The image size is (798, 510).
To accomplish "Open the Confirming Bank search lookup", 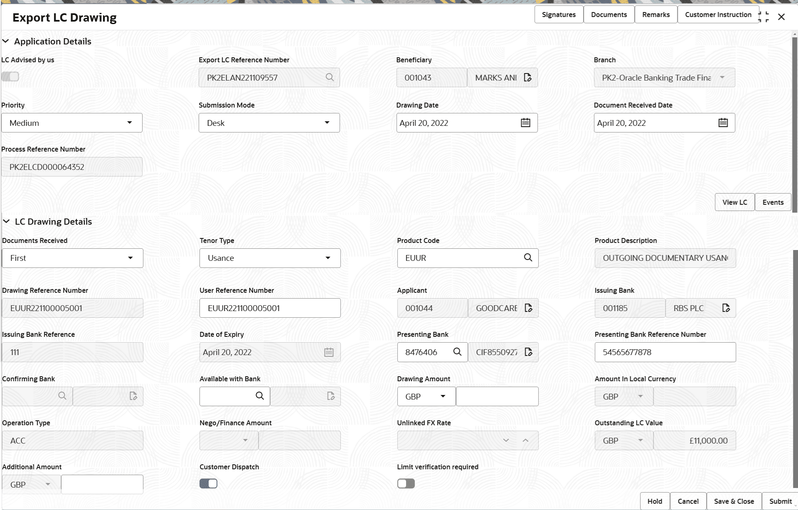I will click(x=62, y=396).
